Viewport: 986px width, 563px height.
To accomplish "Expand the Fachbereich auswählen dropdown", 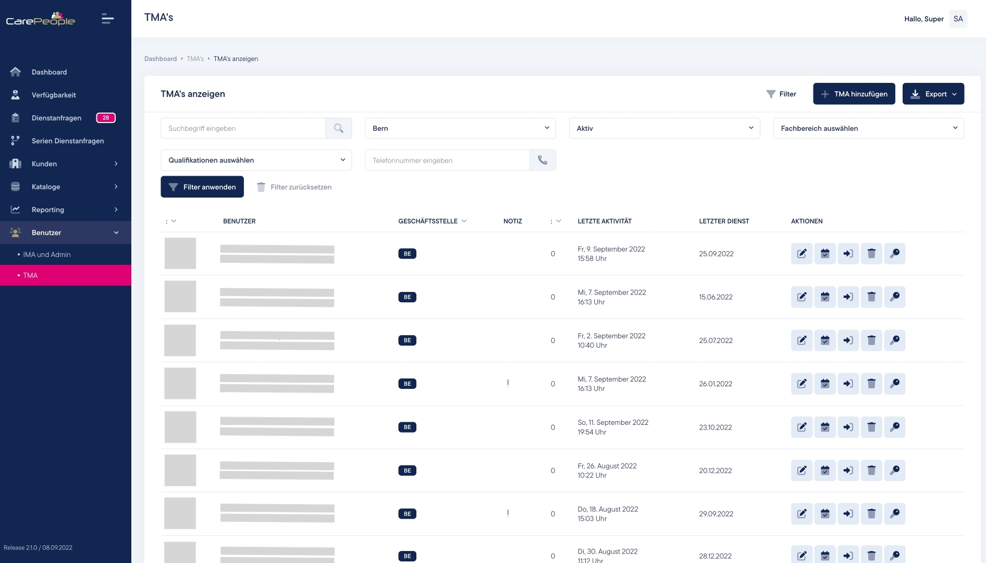I will pyautogui.click(x=868, y=128).
